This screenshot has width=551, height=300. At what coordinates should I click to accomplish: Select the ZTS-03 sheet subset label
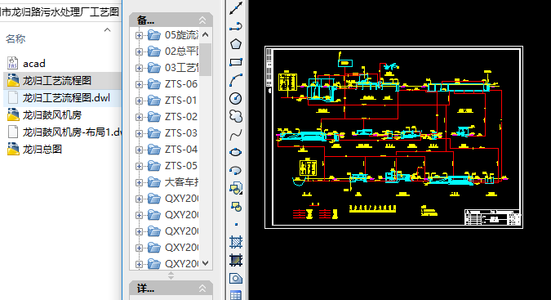181,133
